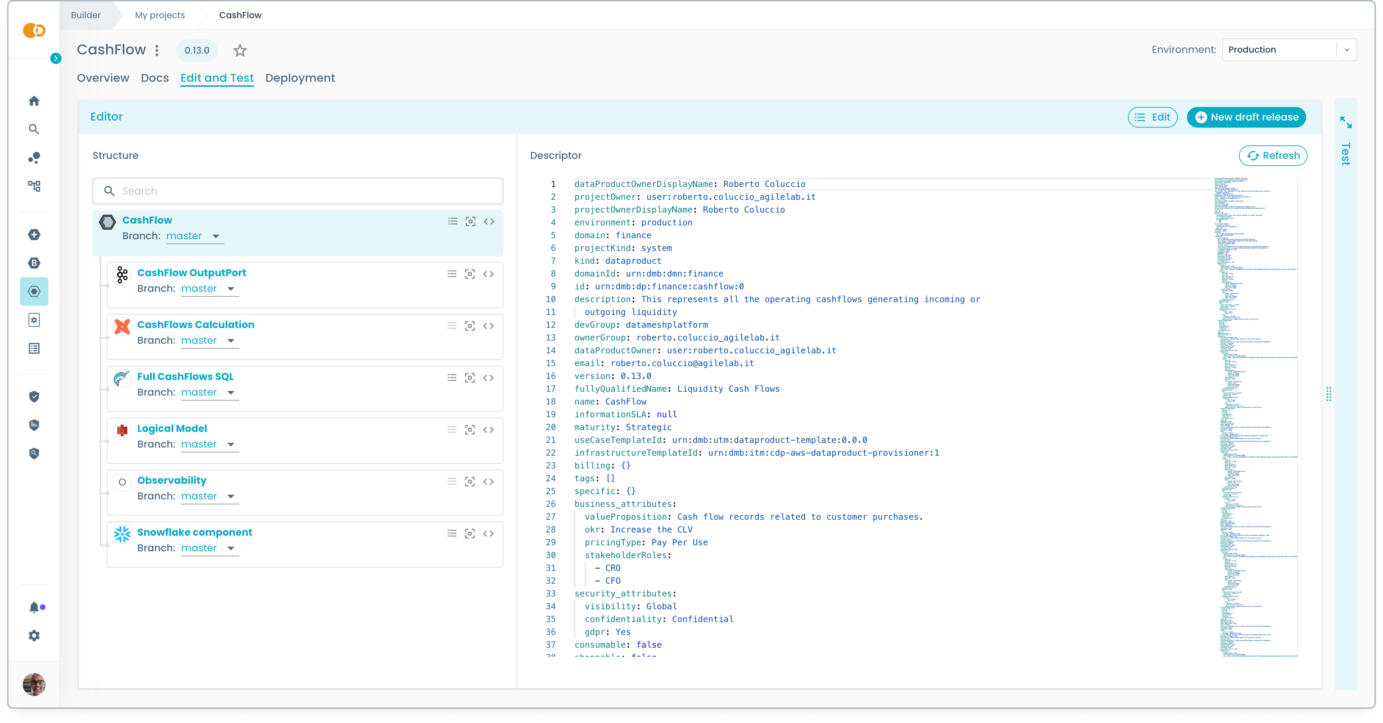Open code view for Snowflake component
The height and width of the screenshot is (723, 1383).
coord(488,533)
